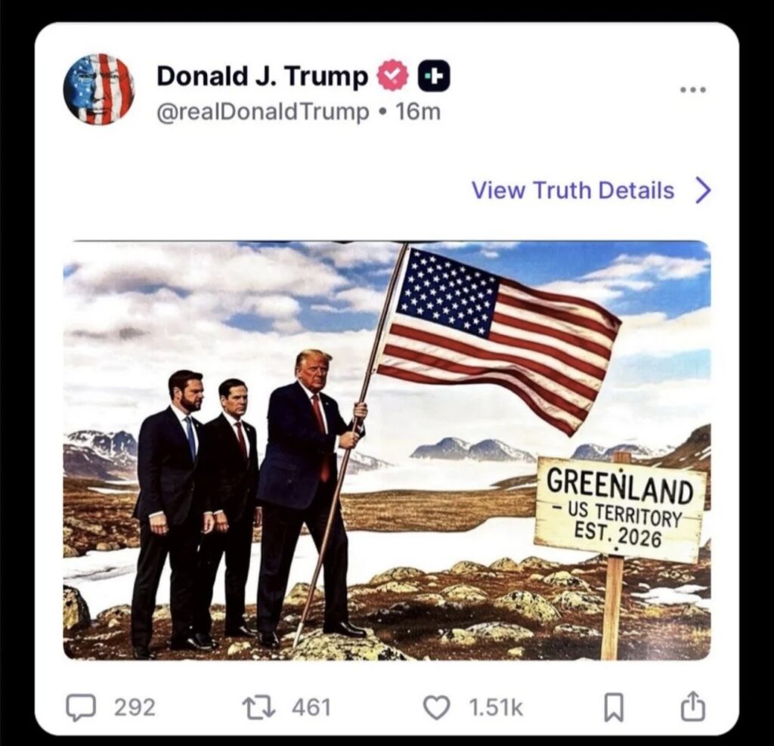The height and width of the screenshot is (746, 774).
Task: View the 1.51k likes count
Action: tap(496, 707)
